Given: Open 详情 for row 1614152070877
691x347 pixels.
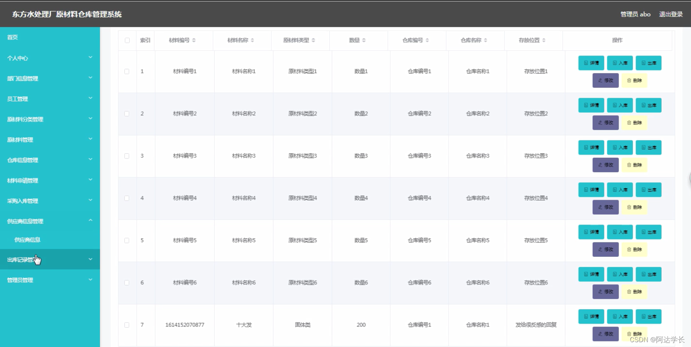Looking at the screenshot, I should coord(591,316).
